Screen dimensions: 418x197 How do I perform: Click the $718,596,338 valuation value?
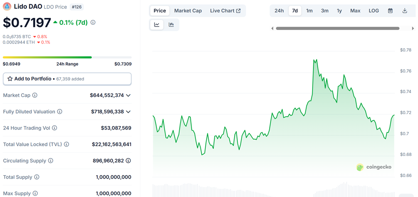point(108,112)
